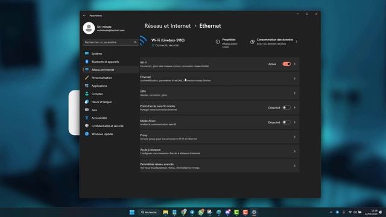This screenshot has width=386, height=217.
Task: Open the Windows Start menu
Action: click(x=132, y=212)
